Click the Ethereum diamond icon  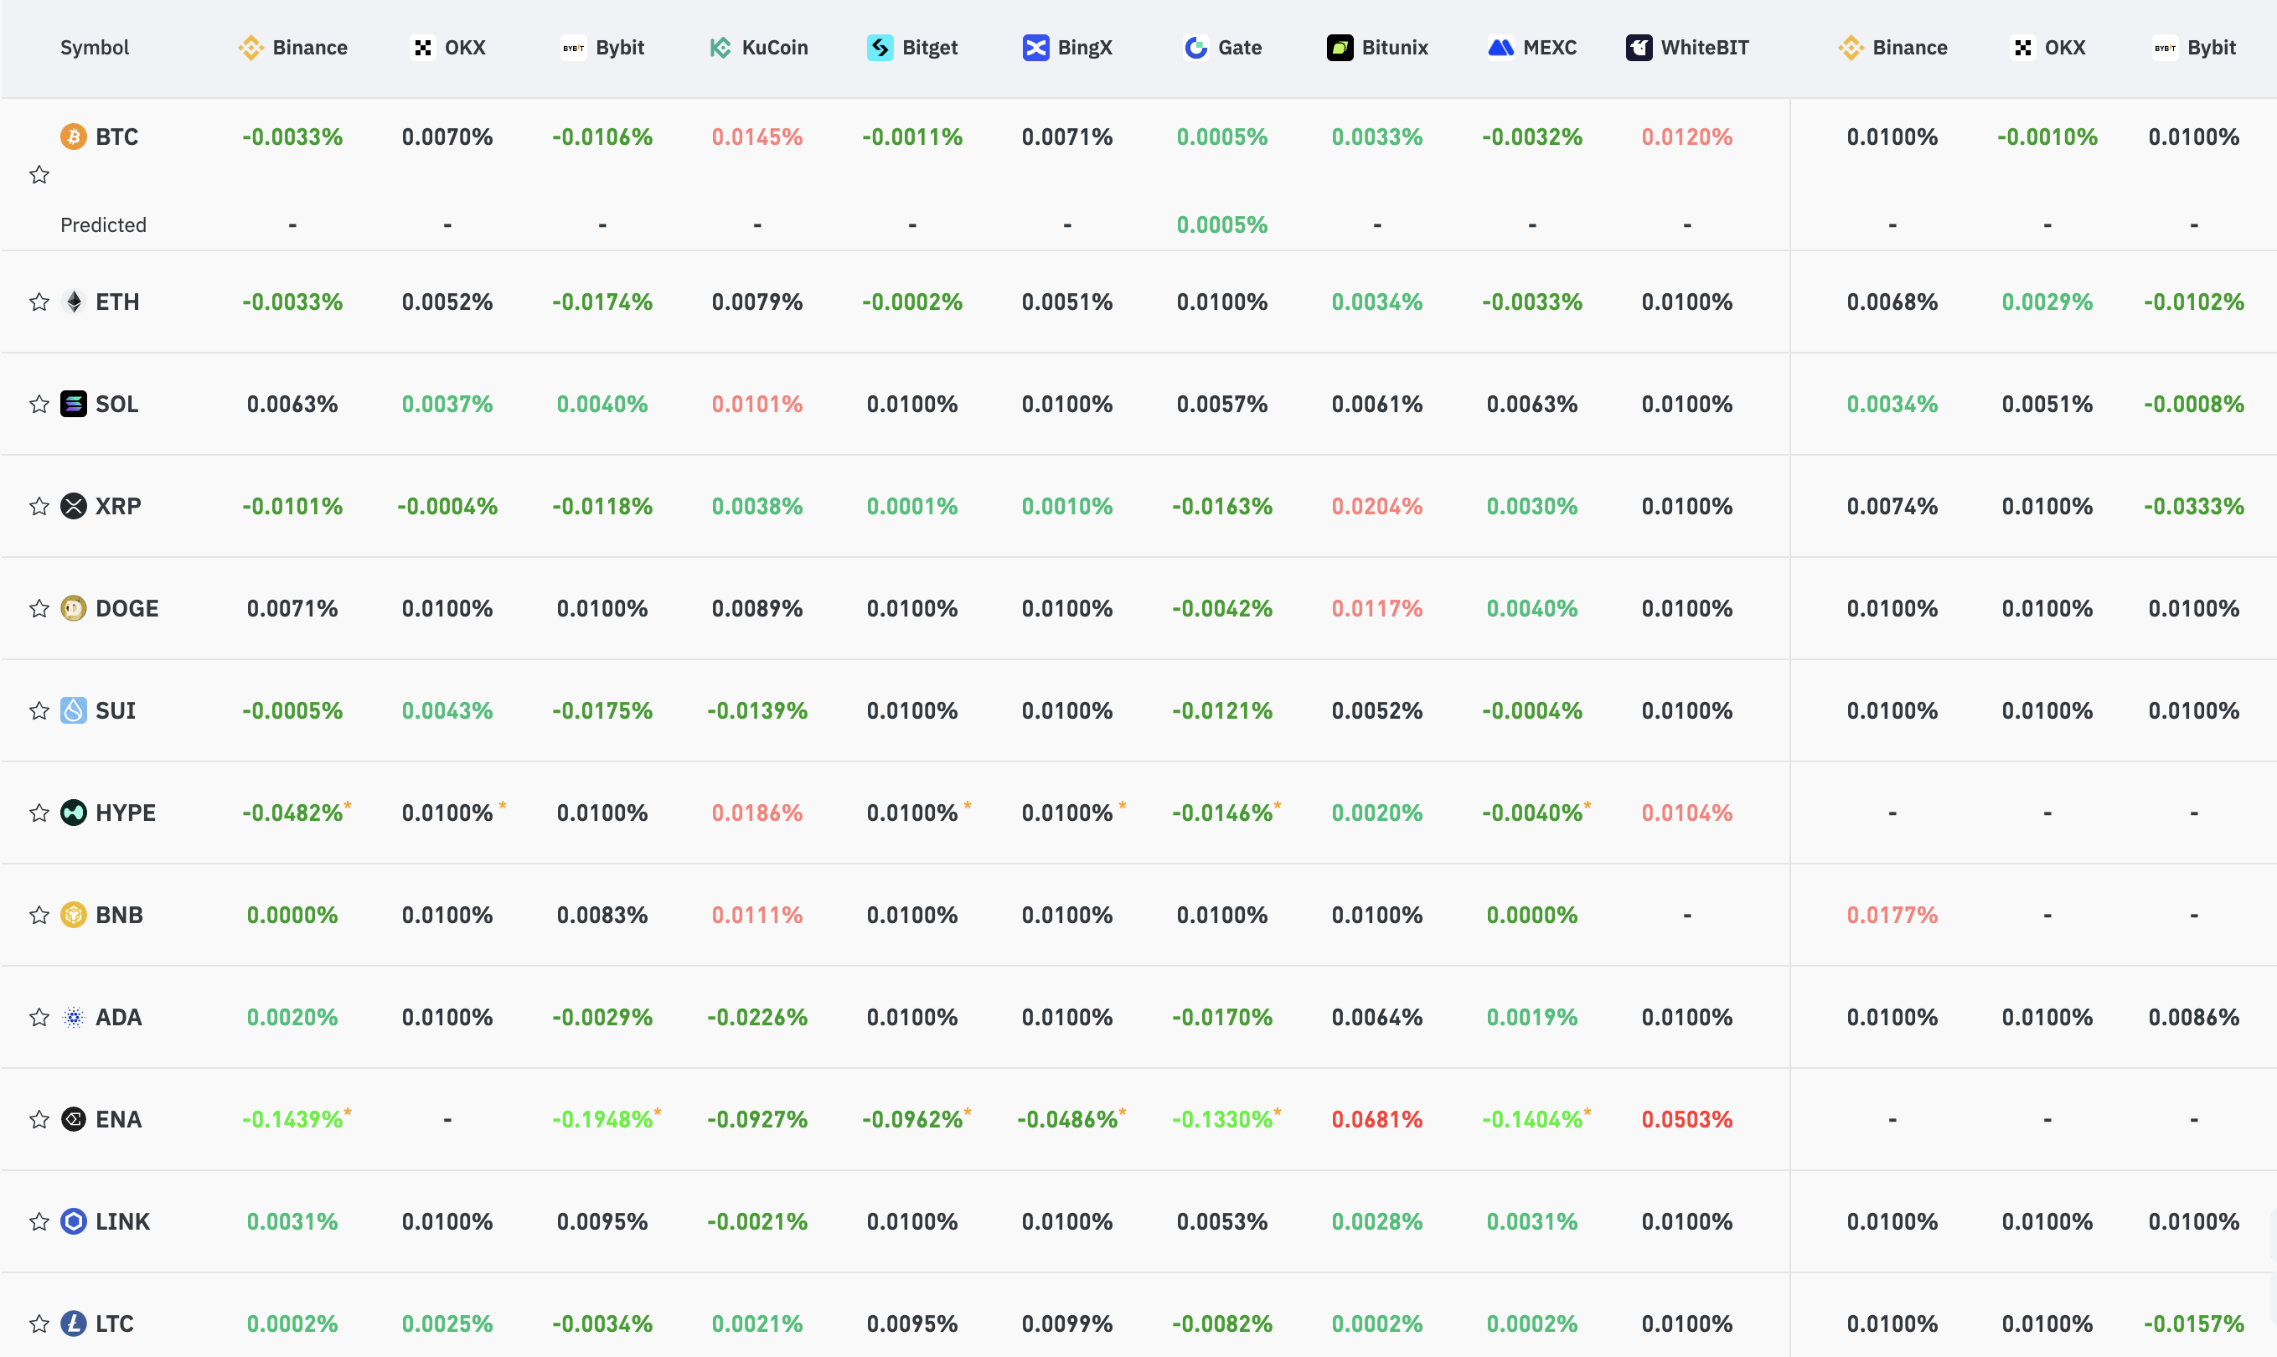click(73, 302)
